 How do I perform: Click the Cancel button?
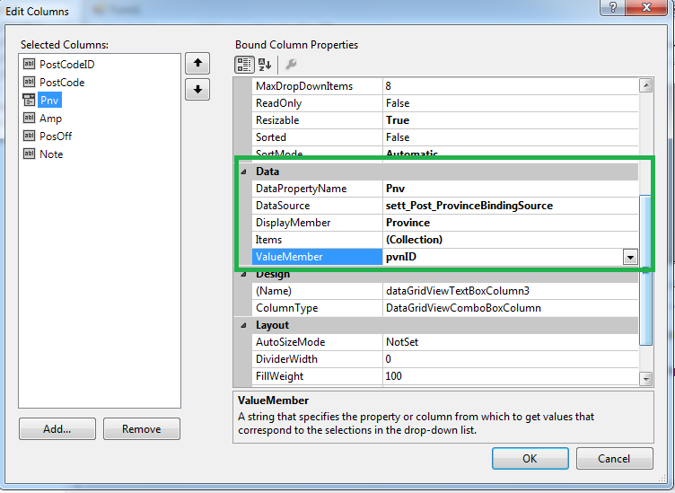click(x=614, y=459)
